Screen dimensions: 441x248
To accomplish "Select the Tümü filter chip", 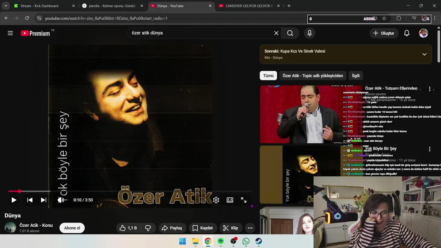I will 268,76.
